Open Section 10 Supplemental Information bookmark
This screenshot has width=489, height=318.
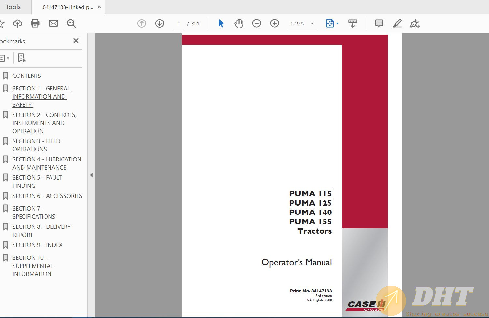pyautogui.click(x=33, y=266)
